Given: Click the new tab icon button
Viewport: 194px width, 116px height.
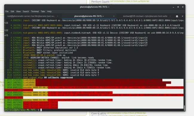Looking at the screenshot, I should [x=177, y=16].
